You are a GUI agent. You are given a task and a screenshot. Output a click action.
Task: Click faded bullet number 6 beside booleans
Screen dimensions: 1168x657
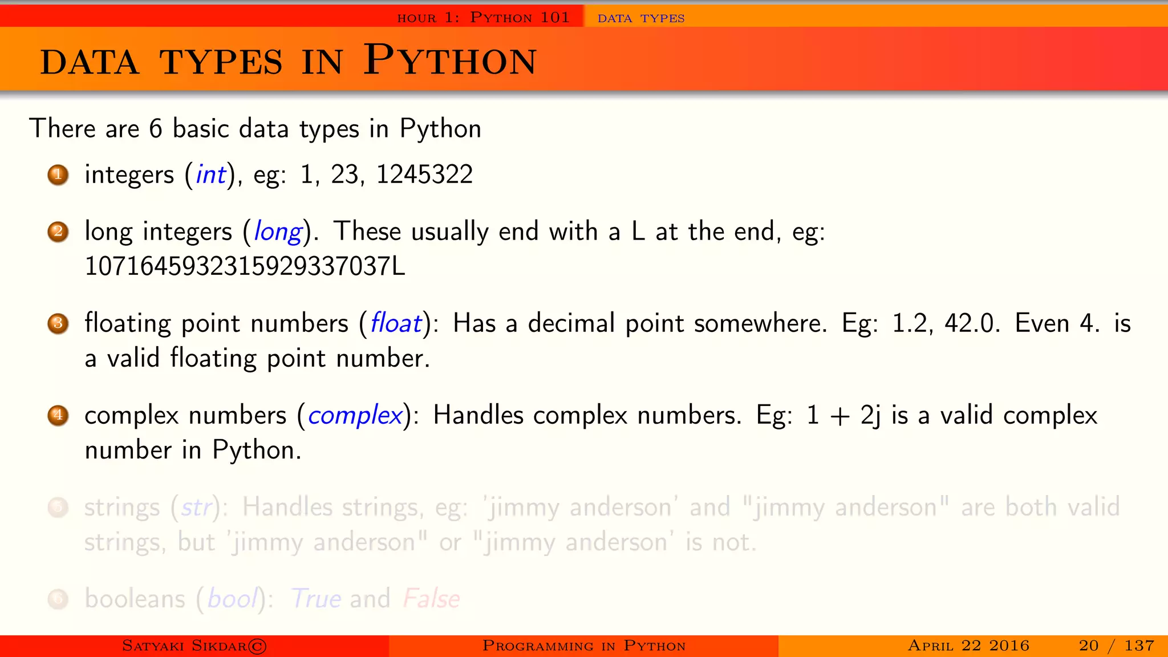(x=58, y=599)
